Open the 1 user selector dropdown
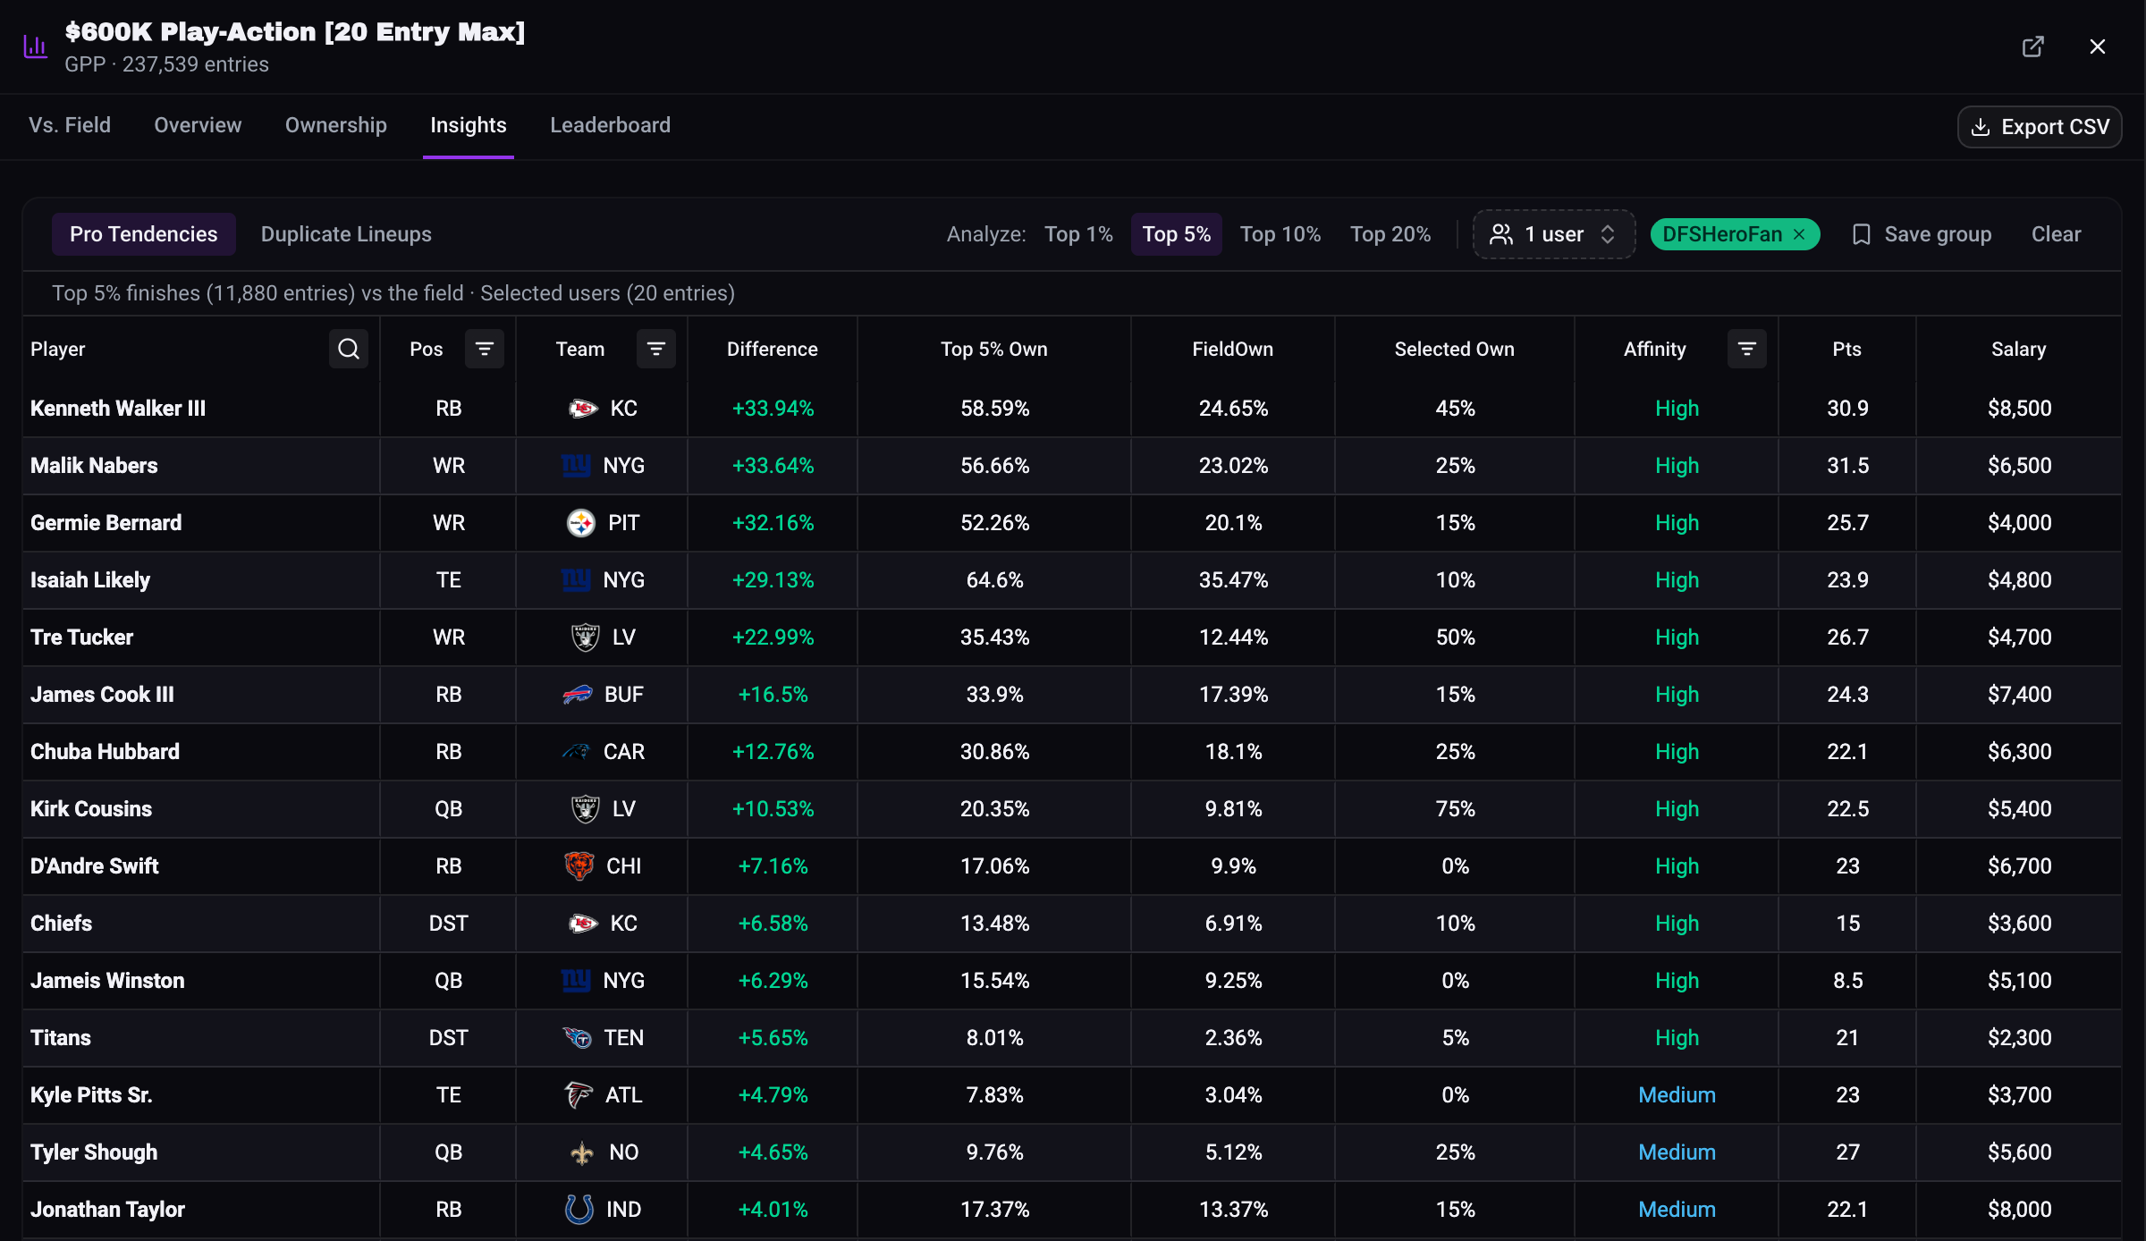The width and height of the screenshot is (2146, 1241). point(1554,234)
